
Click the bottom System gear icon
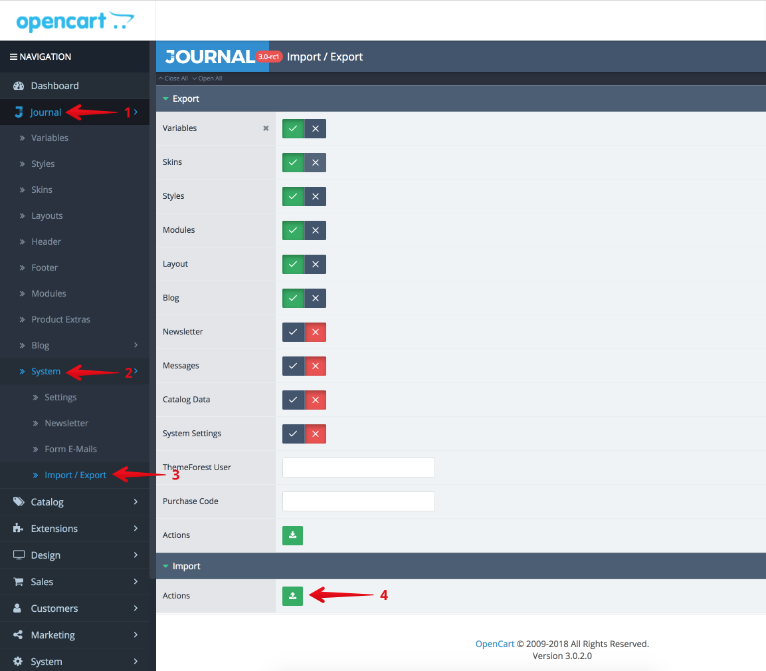pos(18,661)
